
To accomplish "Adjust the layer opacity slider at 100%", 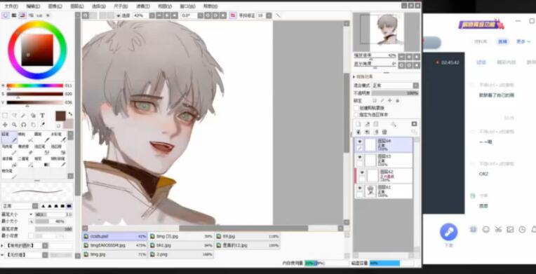I will tap(395, 93).
